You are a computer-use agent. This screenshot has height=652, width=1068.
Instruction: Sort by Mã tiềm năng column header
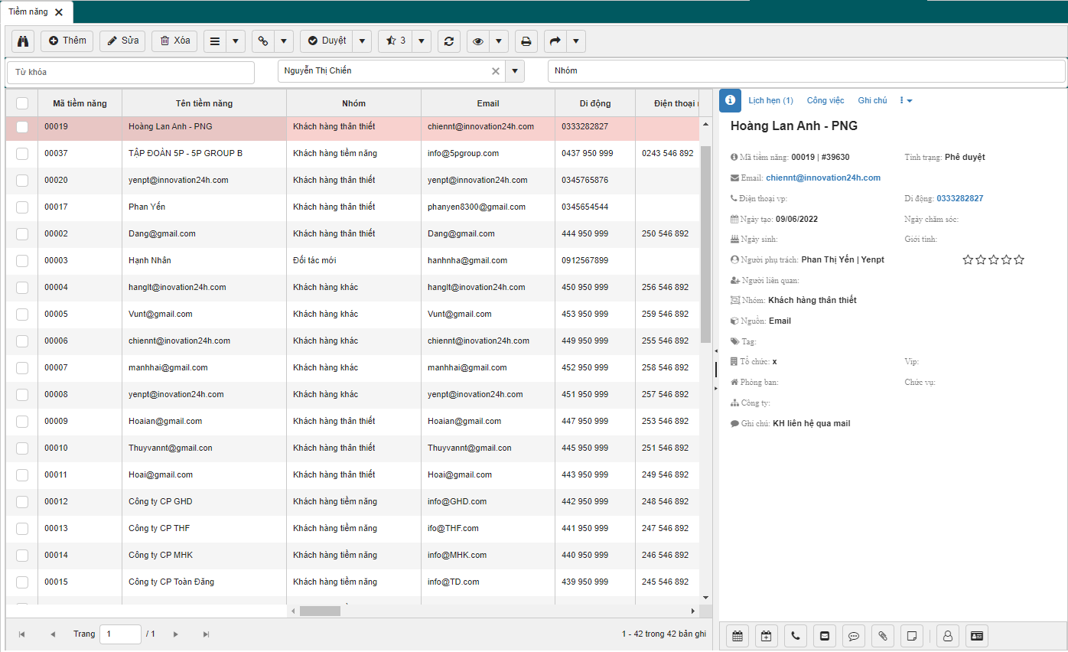(x=80, y=103)
